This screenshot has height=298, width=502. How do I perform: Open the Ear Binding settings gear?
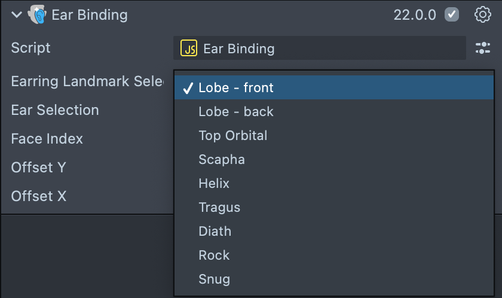click(x=482, y=15)
